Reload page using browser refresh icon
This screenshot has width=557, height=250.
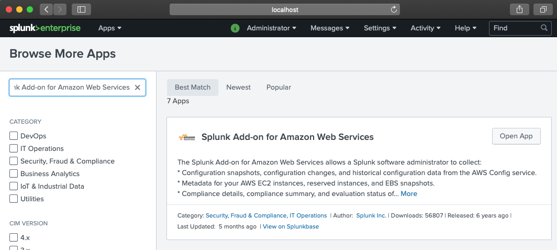pos(394,9)
